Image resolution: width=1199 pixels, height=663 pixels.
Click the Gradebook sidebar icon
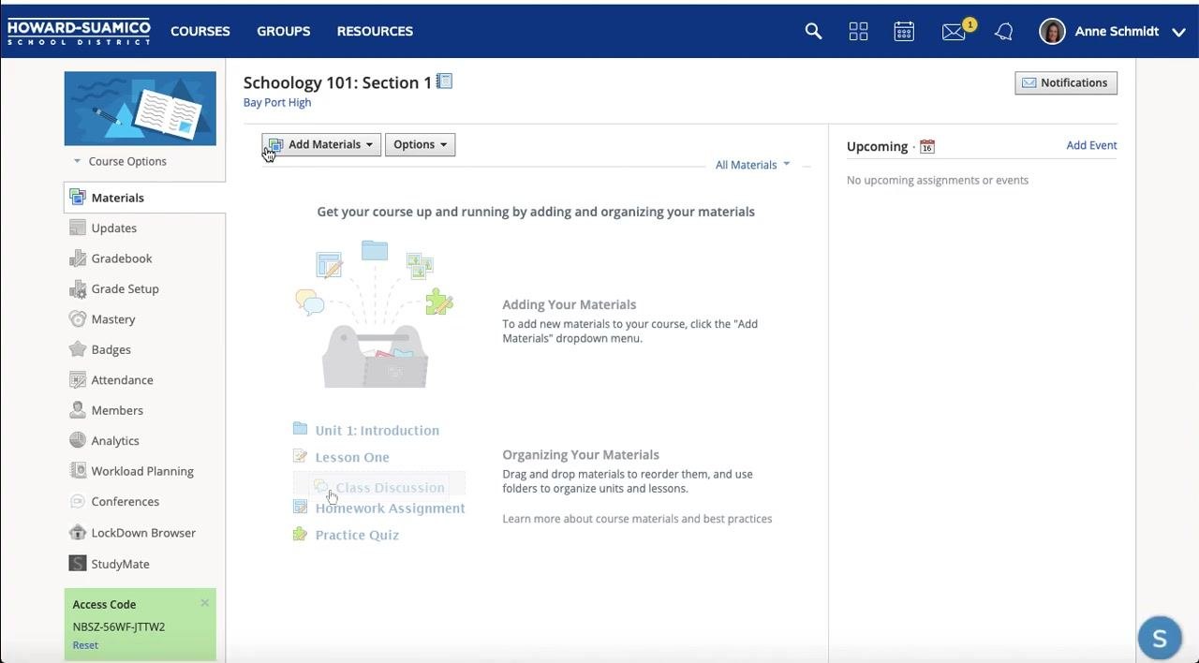point(78,258)
